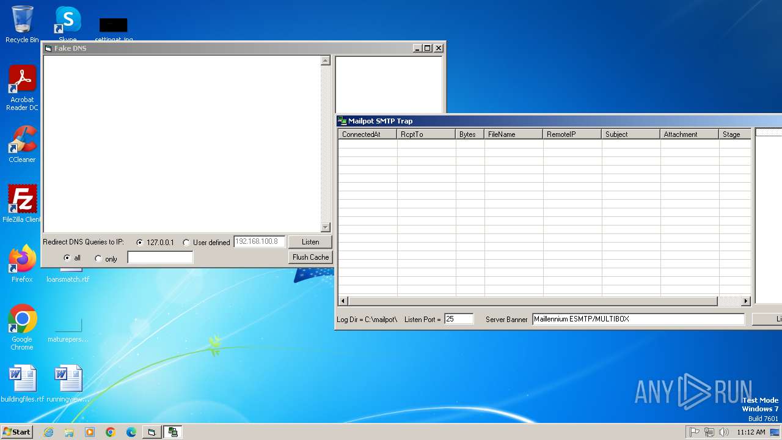This screenshot has height=440, width=782.
Task: Open the Recycle Bin desktop icon
Action: 22,24
